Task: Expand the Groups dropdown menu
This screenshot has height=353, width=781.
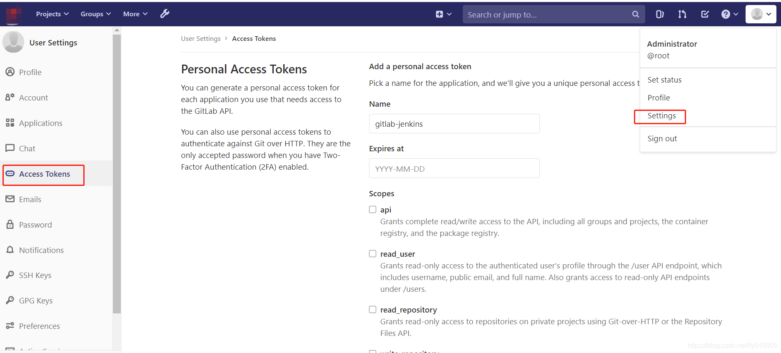Action: [95, 14]
